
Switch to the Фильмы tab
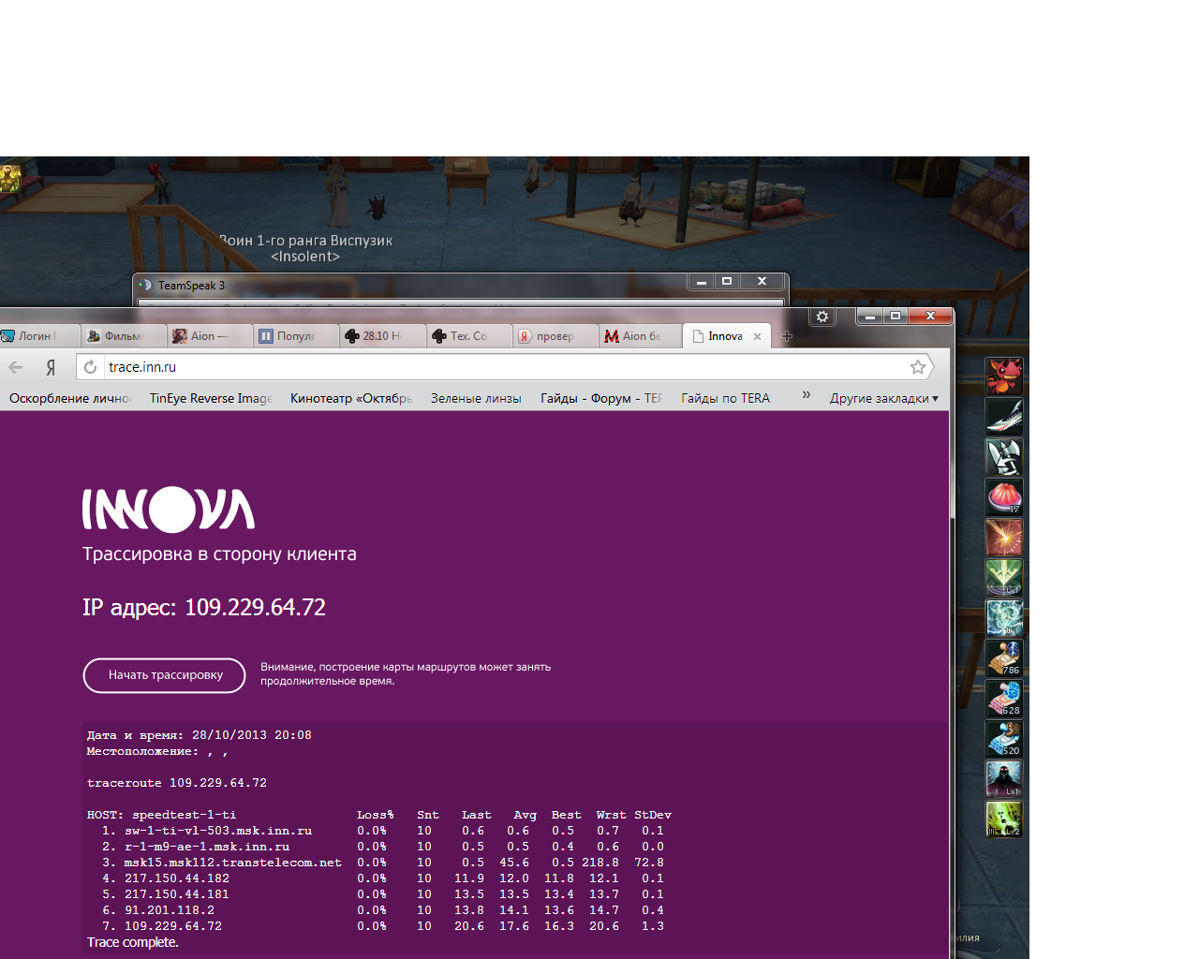[x=123, y=336]
